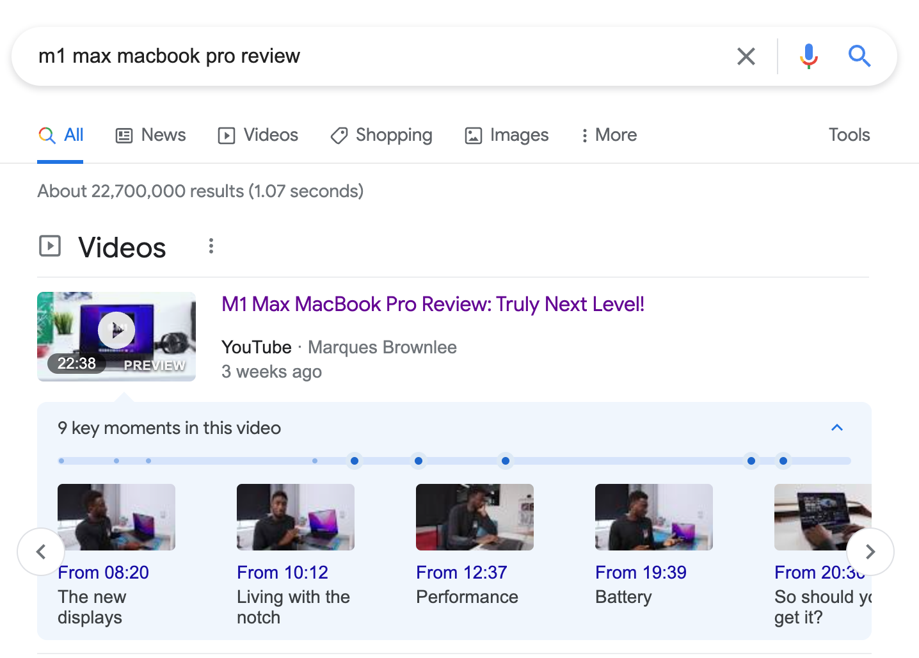
Task: Click the 'YouTube' source label
Action: pyautogui.click(x=257, y=348)
